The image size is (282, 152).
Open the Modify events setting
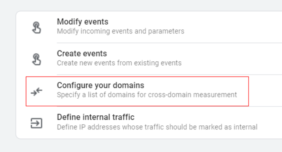(149, 27)
